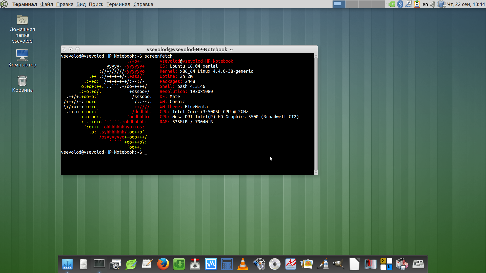Switch to the first workspace
Screen dimensions: 486x273
[339, 4]
